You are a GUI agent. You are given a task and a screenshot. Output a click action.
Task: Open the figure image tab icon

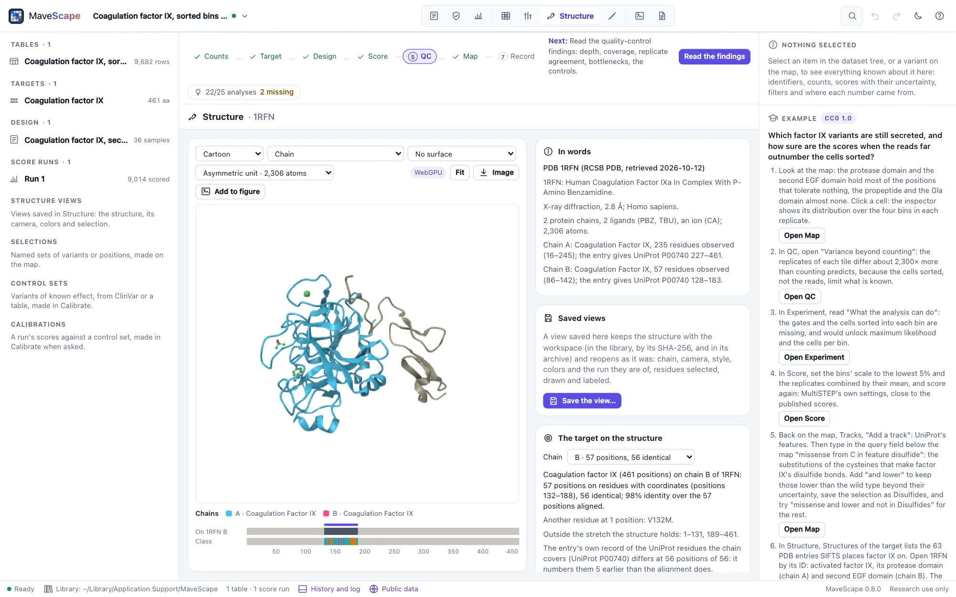(x=640, y=16)
